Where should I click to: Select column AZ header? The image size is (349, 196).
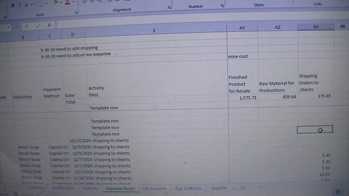pyautogui.click(x=278, y=27)
